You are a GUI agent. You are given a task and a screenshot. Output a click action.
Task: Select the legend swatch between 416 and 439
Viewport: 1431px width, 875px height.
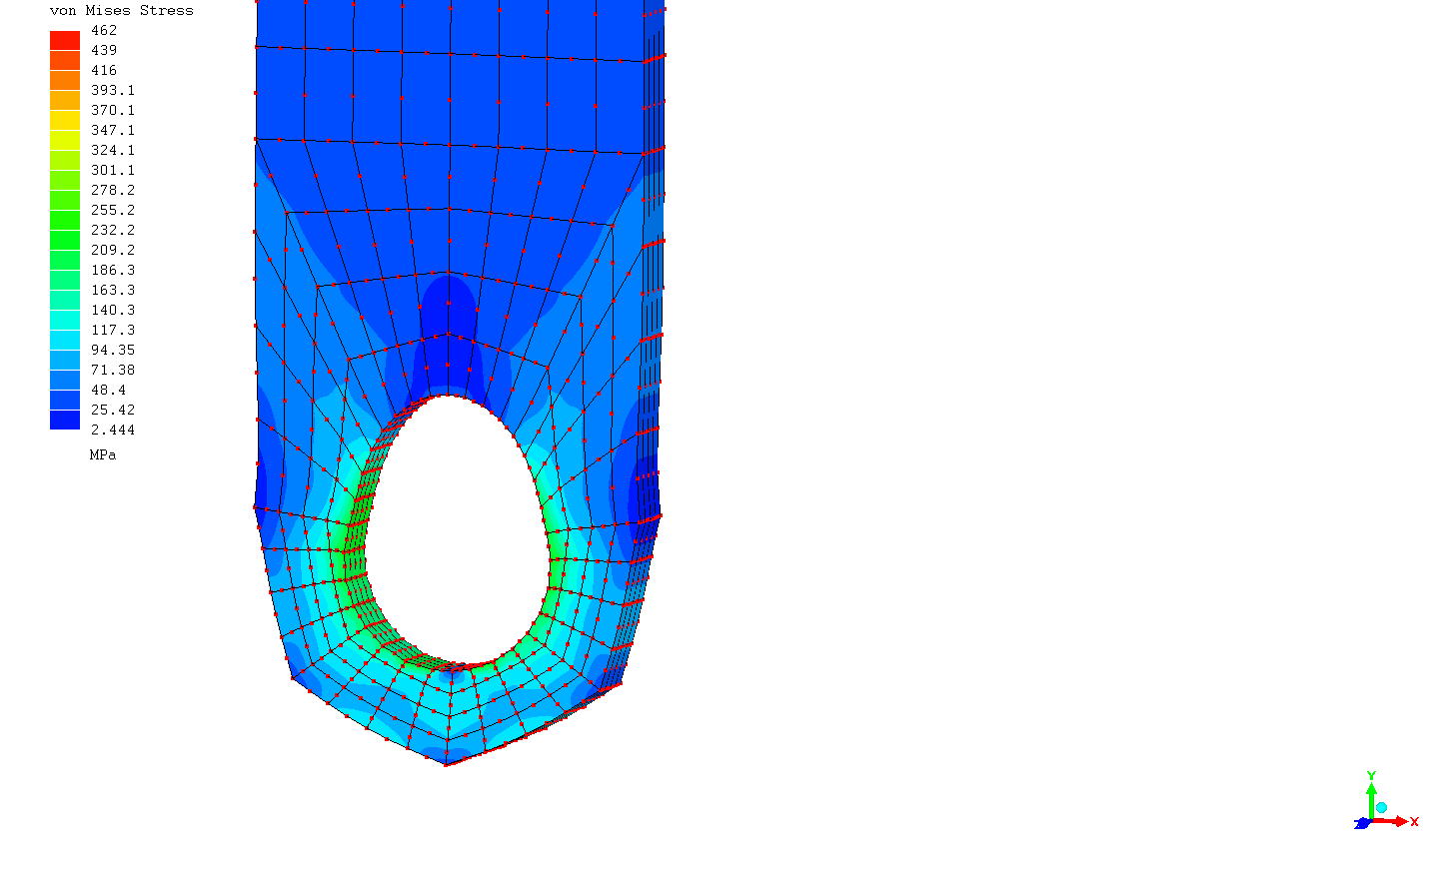[65, 60]
